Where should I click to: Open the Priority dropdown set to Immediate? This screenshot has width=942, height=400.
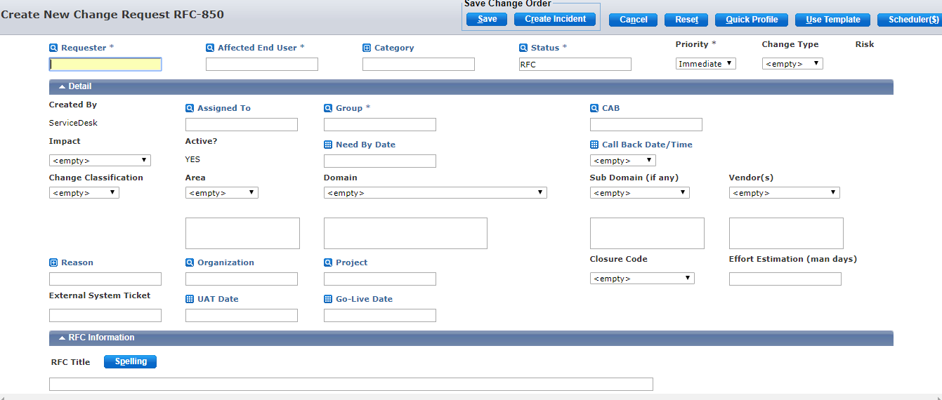point(705,63)
